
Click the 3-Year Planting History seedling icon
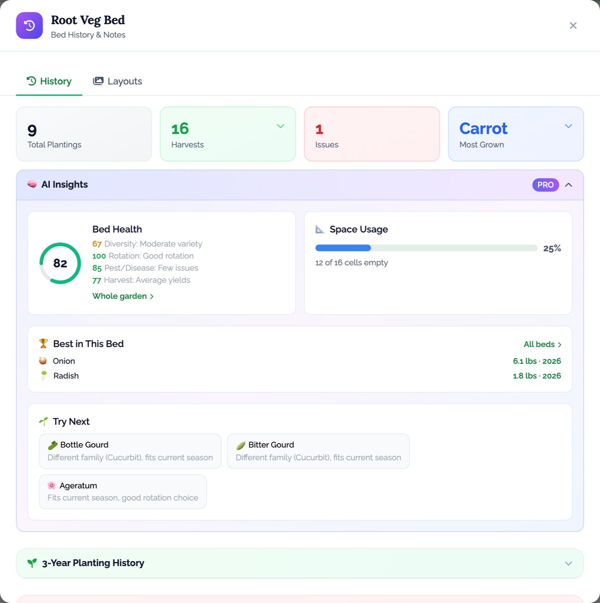[x=32, y=563]
